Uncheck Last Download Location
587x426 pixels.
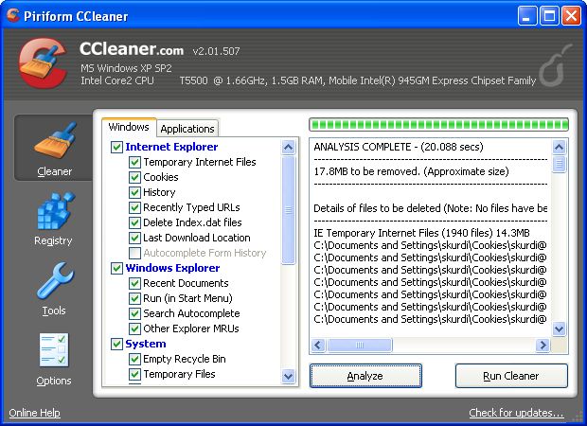pos(134,238)
